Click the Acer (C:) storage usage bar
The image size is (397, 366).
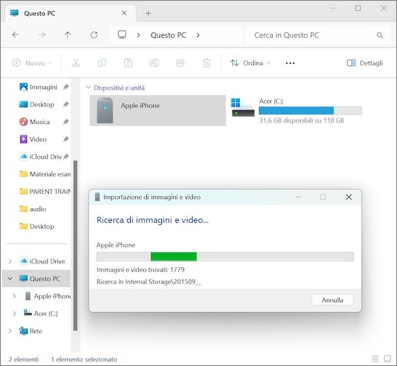[x=310, y=111]
